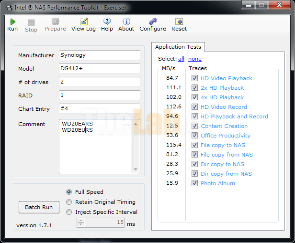Click the number of drives field
The width and height of the screenshot is (295, 243).
100,82
